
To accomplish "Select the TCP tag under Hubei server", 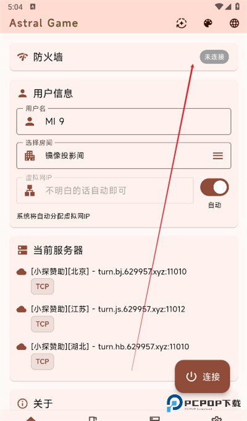I will tap(43, 362).
